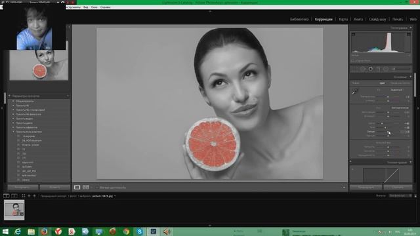Toggle shadow clipping indicator in histogram
Viewport: 420px width, 236px height.
tap(353, 34)
